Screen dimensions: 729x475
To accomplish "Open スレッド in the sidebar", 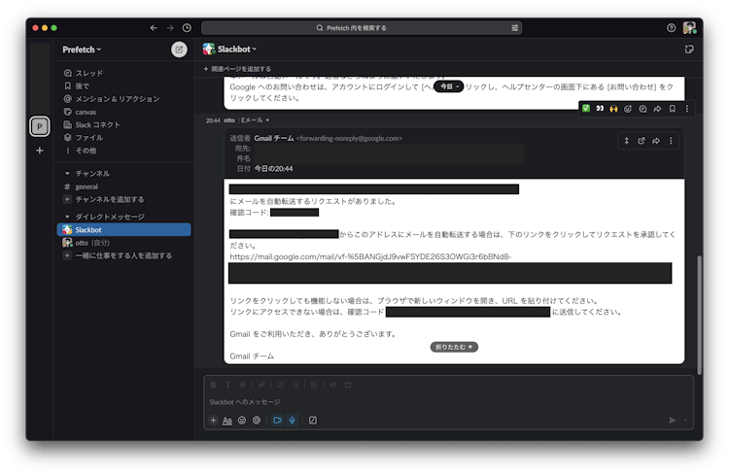I will (x=89, y=73).
